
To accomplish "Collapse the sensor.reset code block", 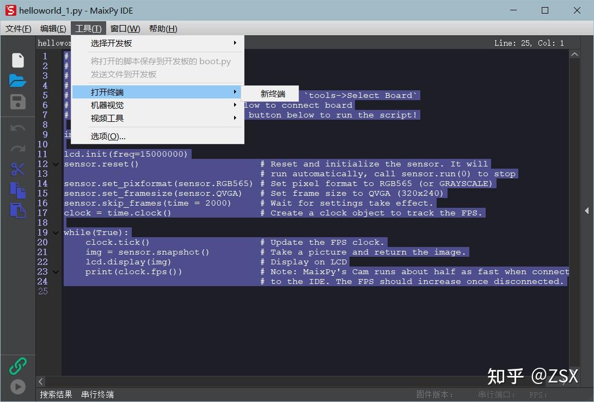I will tap(54, 164).
